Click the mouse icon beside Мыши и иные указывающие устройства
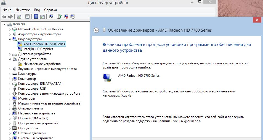The image size is (263, 140). pos(15,103)
